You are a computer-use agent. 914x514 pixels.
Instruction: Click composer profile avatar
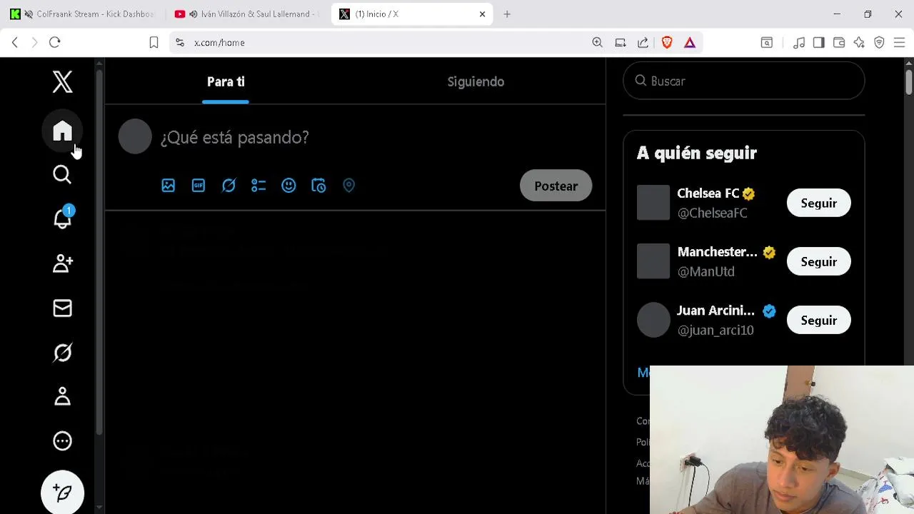pyautogui.click(x=135, y=136)
